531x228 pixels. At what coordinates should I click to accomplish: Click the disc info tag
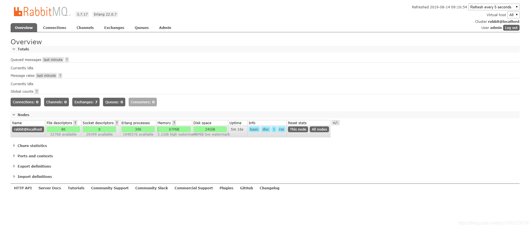(x=266, y=129)
